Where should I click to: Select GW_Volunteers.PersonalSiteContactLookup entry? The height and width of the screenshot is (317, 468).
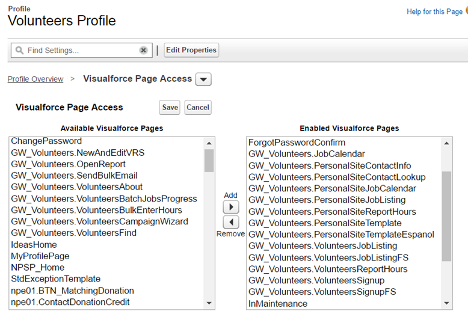[x=345, y=177]
